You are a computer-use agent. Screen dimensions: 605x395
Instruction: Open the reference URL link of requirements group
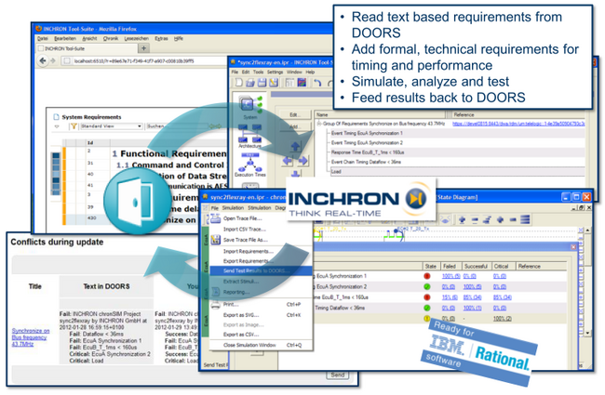518,124
